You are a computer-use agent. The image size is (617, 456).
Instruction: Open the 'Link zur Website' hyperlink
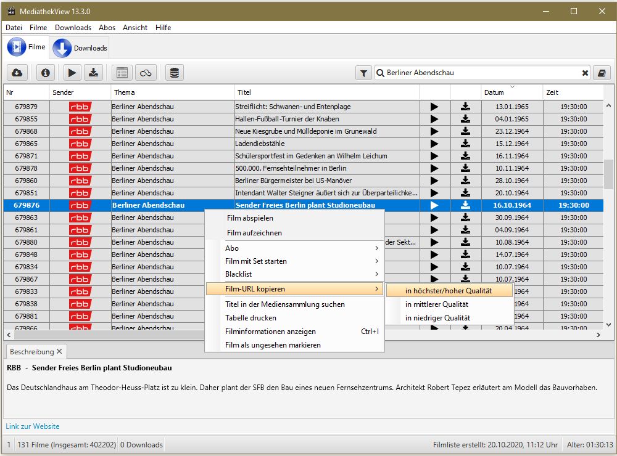pyautogui.click(x=33, y=426)
